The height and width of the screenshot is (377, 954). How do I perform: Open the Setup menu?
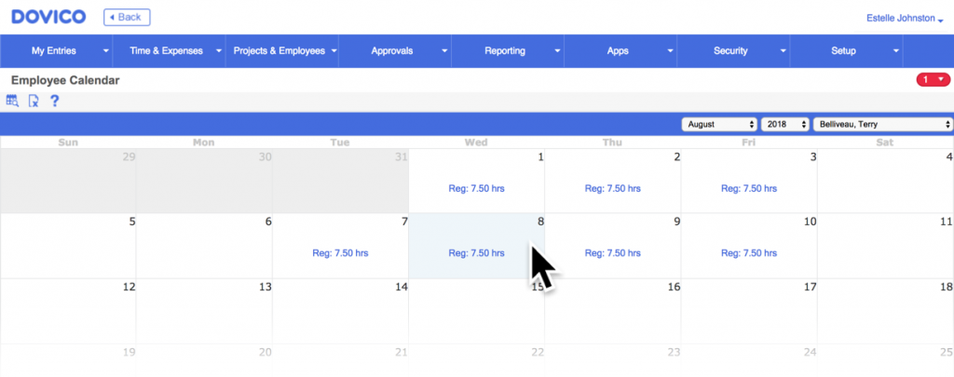click(x=846, y=51)
